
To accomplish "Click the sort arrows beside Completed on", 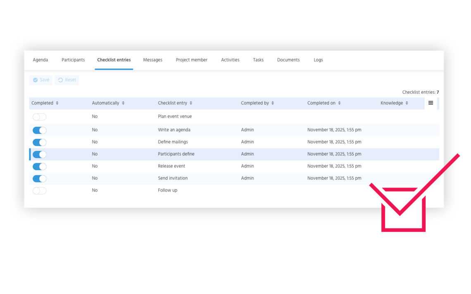I will coord(339,103).
